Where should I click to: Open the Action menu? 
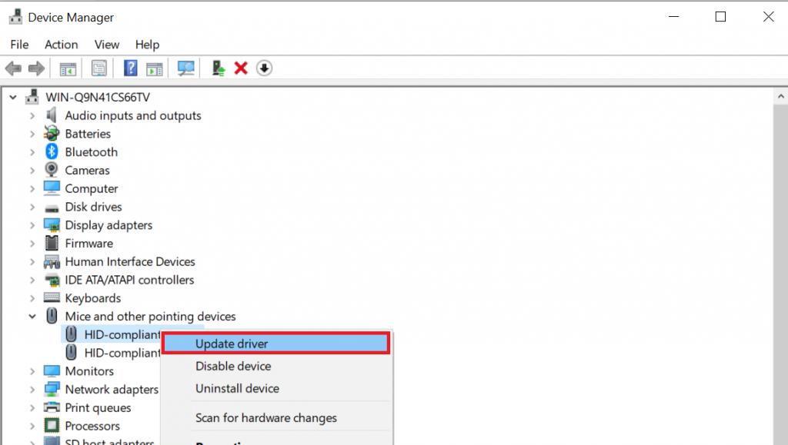click(x=61, y=45)
